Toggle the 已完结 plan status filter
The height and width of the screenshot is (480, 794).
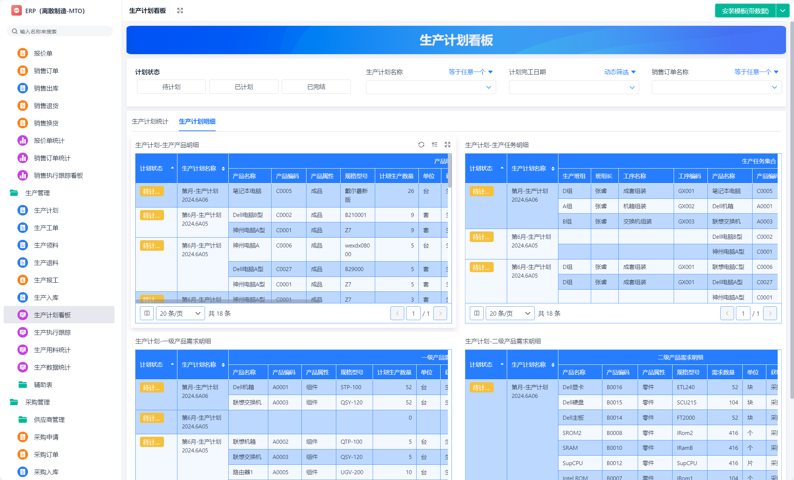pyautogui.click(x=316, y=86)
